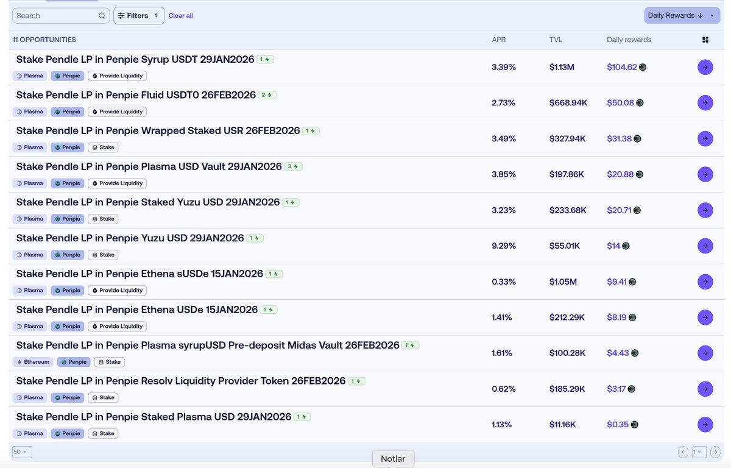Click reward badge '3' next to Plasma USD Vault
The width and height of the screenshot is (731, 468).
(294, 166)
